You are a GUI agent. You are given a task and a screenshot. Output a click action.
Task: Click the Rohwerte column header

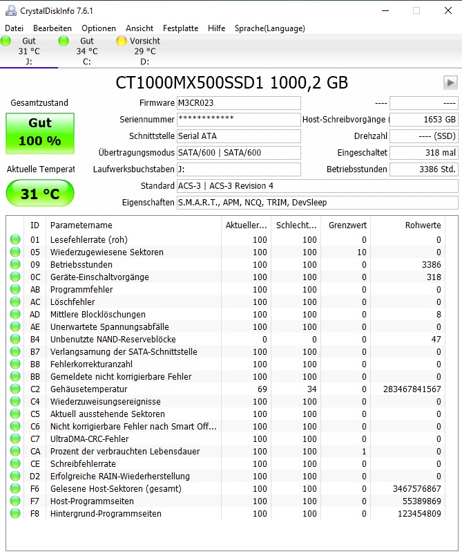(407, 225)
